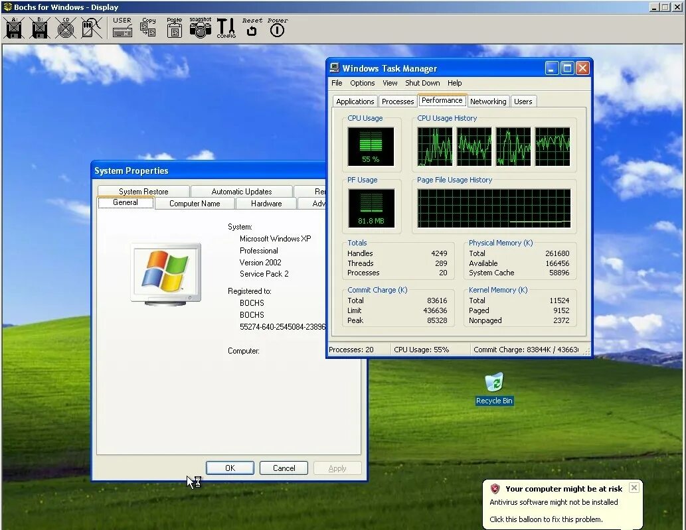Screen dimensions: 686x530
Task: Click the product ID 55274-640-2545084 text
Action: point(282,327)
